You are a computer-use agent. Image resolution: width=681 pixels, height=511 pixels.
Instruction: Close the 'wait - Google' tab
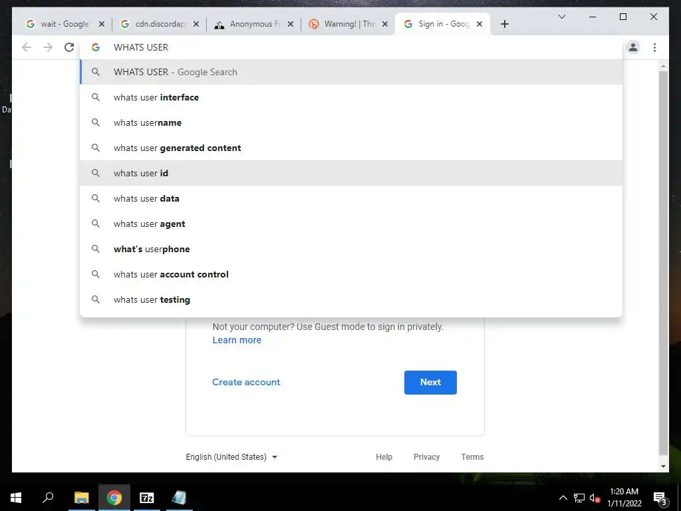(102, 25)
